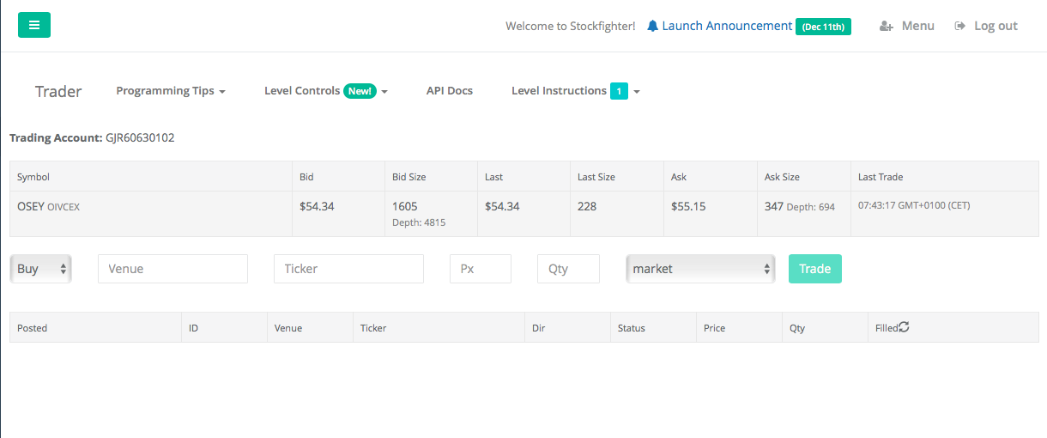The width and height of the screenshot is (1047, 438).
Task: Open the market order type dropdown
Action: [700, 269]
